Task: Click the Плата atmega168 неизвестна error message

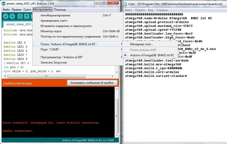Action: coord(51,123)
